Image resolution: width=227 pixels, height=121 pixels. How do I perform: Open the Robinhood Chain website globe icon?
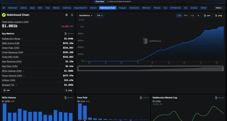click(x=66, y=15)
